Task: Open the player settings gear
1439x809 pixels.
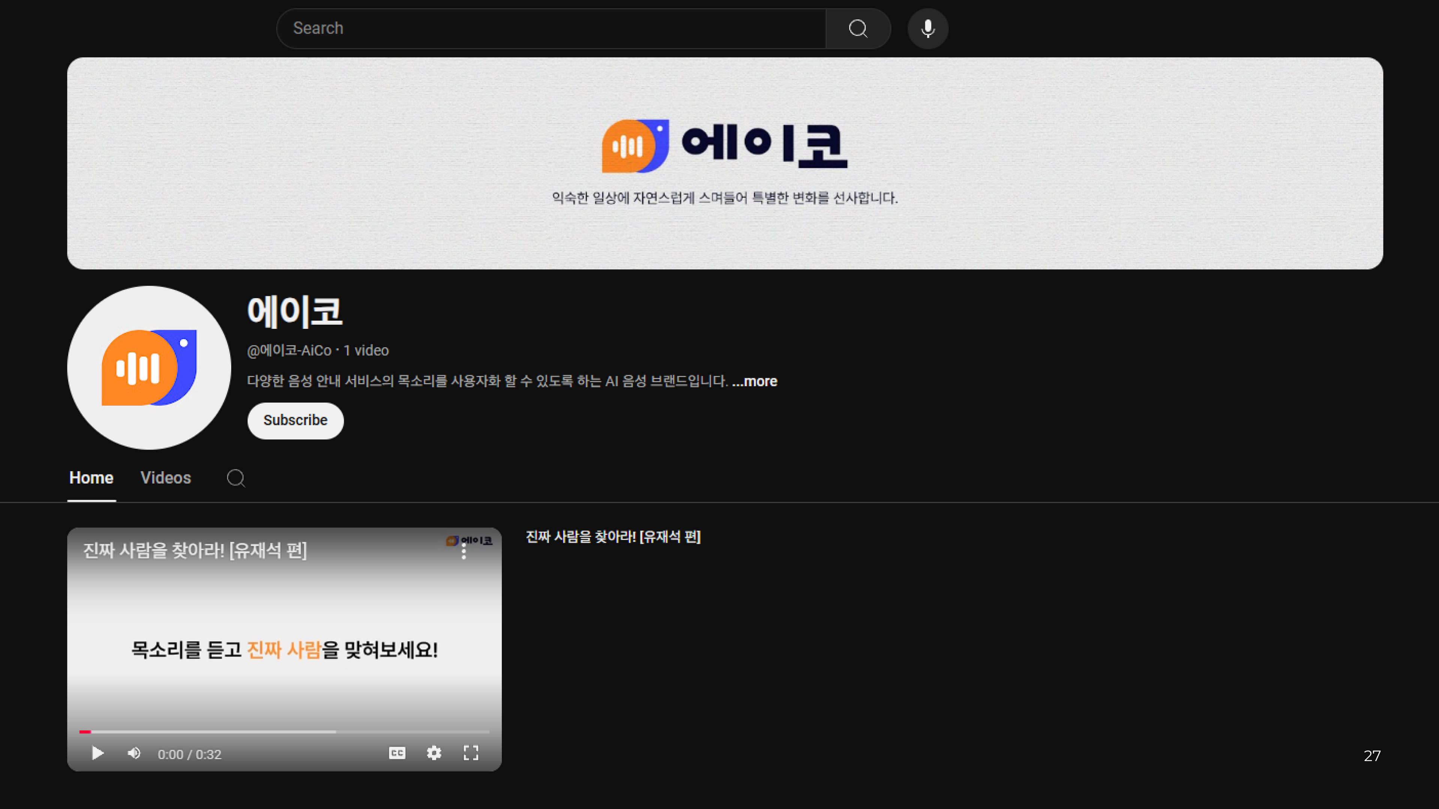Action: 434,753
